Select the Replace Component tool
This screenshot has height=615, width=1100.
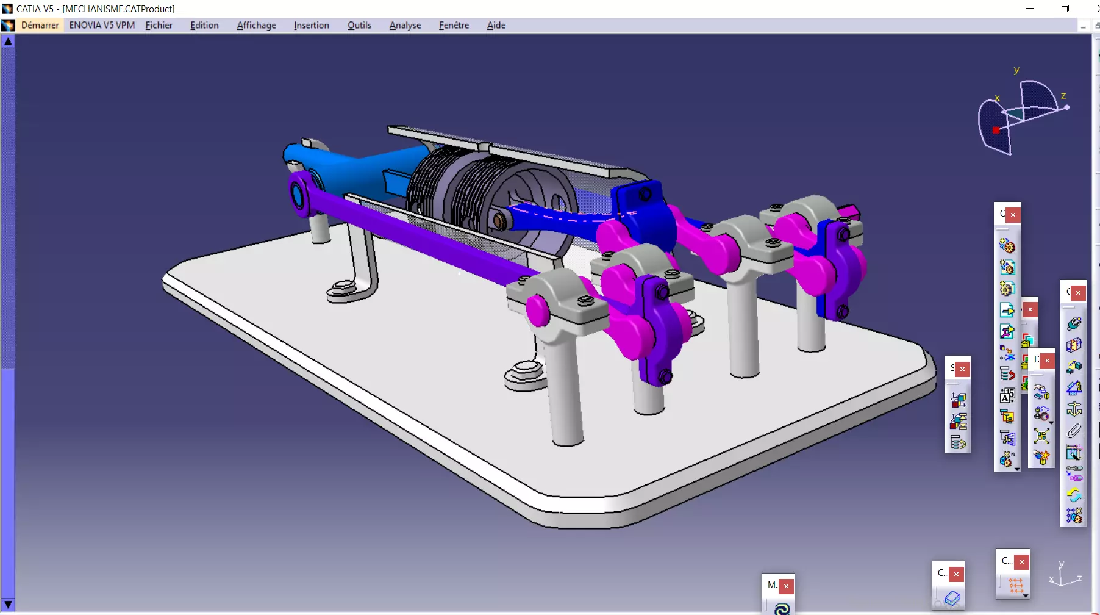click(1007, 353)
